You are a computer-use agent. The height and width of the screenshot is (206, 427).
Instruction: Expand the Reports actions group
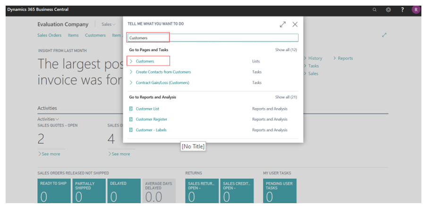click(343, 58)
